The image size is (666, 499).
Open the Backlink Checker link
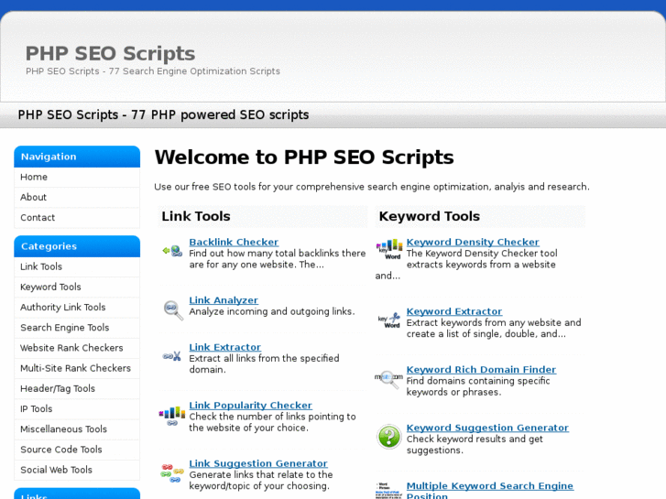234,242
